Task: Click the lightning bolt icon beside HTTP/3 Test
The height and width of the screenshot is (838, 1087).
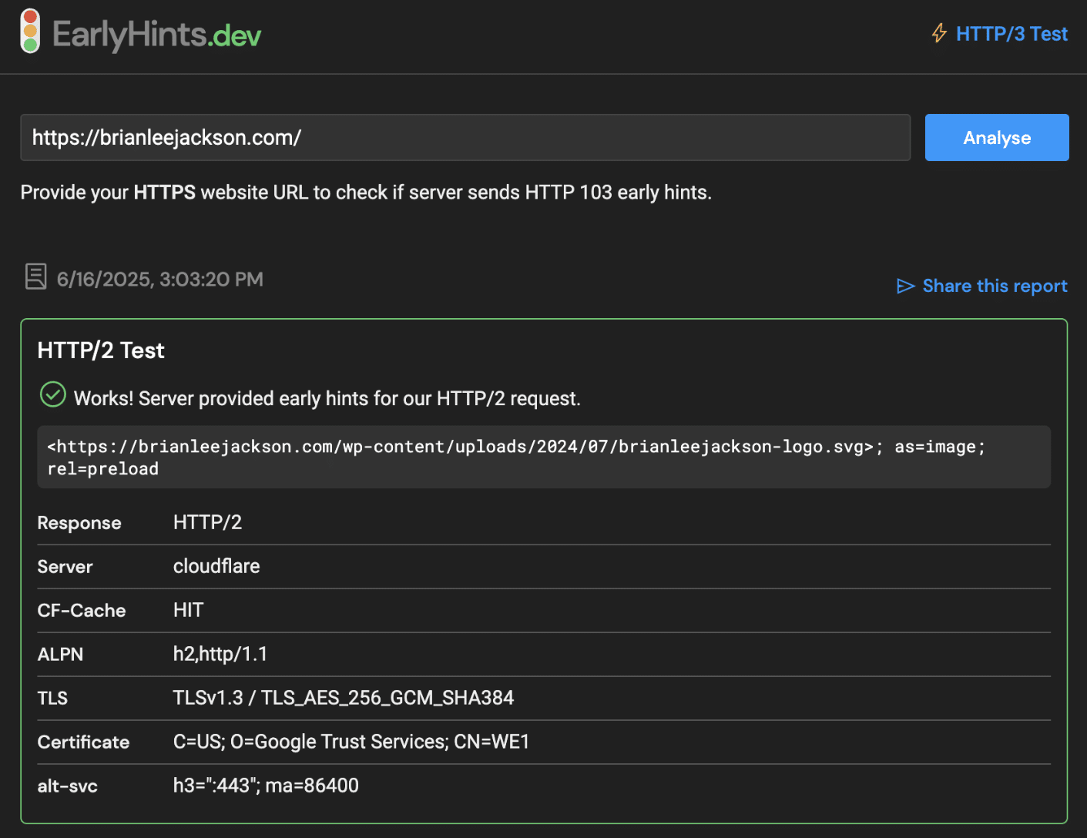Action: [939, 33]
